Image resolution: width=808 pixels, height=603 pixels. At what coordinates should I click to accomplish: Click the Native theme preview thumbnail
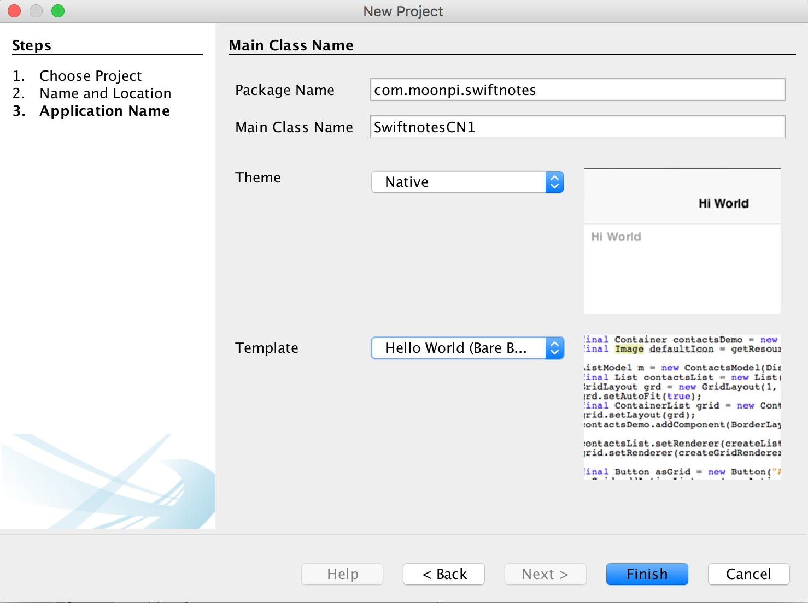[x=682, y=240]
